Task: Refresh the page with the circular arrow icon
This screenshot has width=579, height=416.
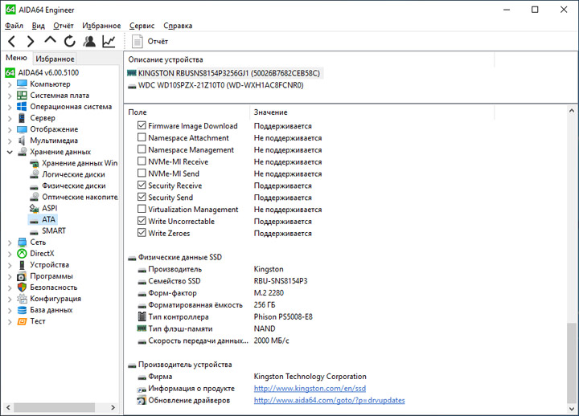Action: (x=69, y=41)
